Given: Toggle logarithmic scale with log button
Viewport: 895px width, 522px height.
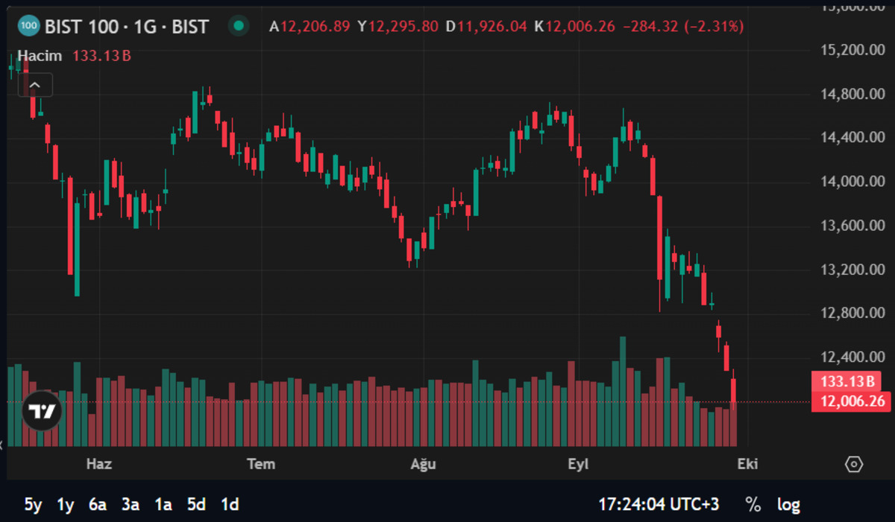Looking at the screenshot, I should [x=788, y=504].
